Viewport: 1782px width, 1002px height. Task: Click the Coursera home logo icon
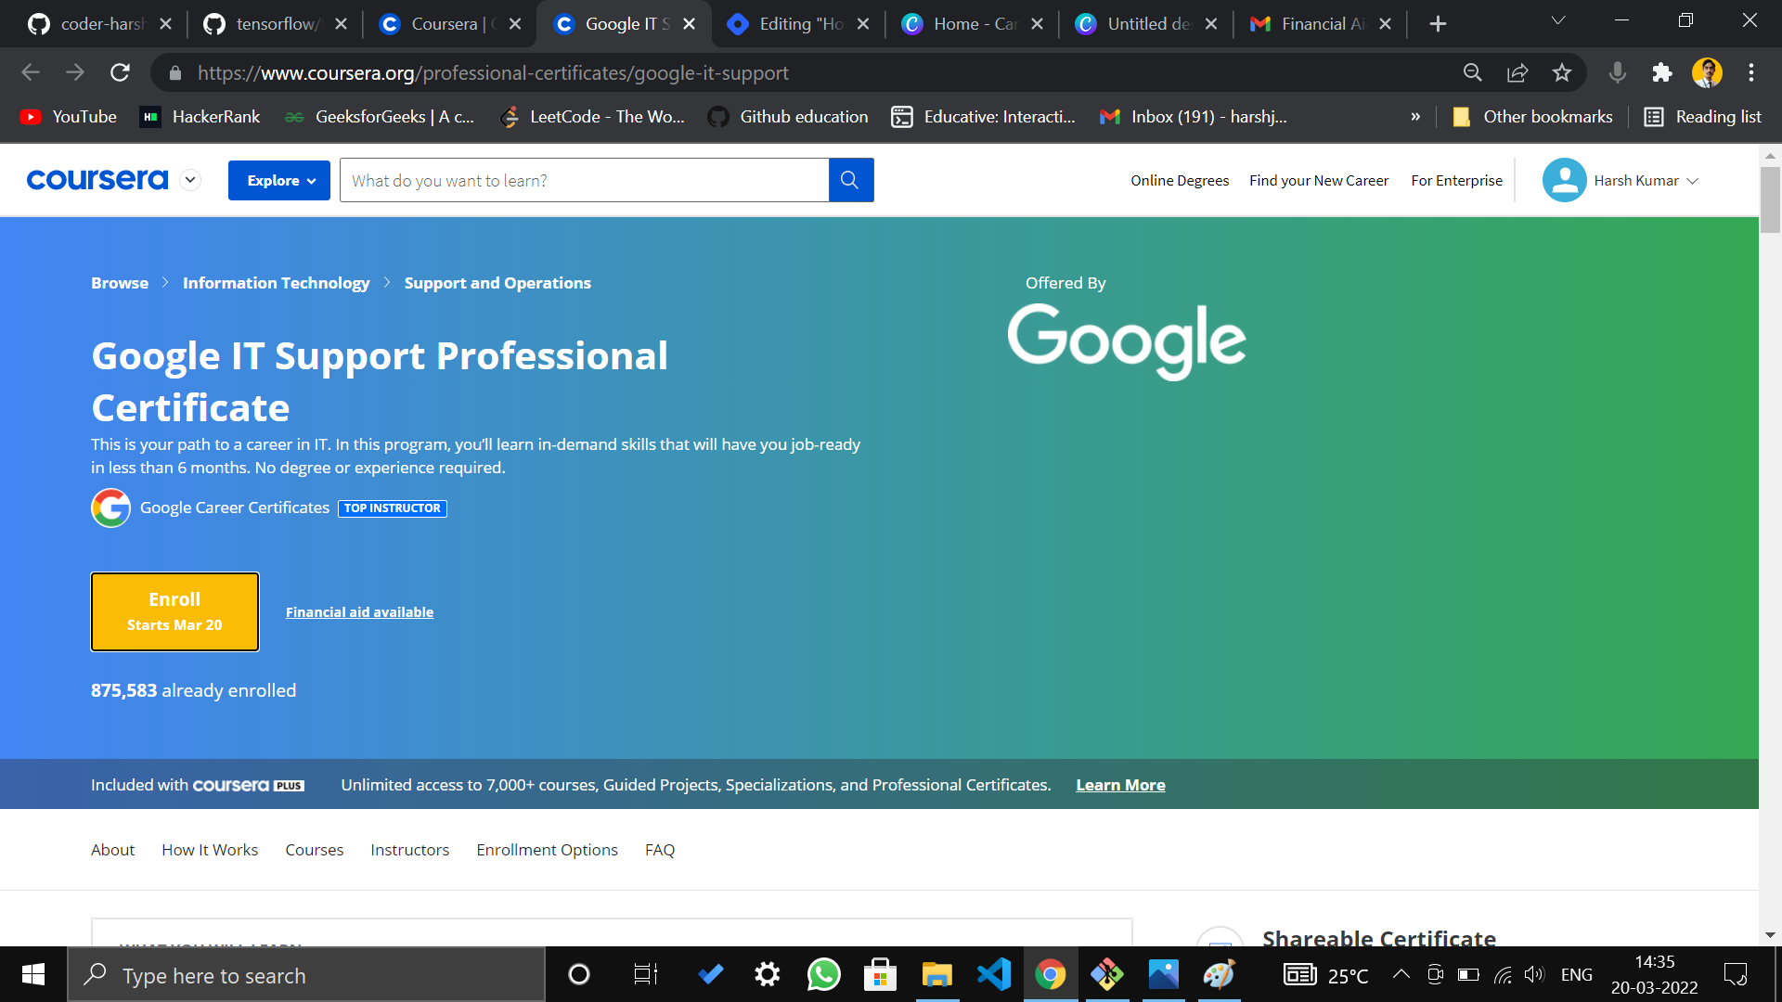[x=97, y=180]
